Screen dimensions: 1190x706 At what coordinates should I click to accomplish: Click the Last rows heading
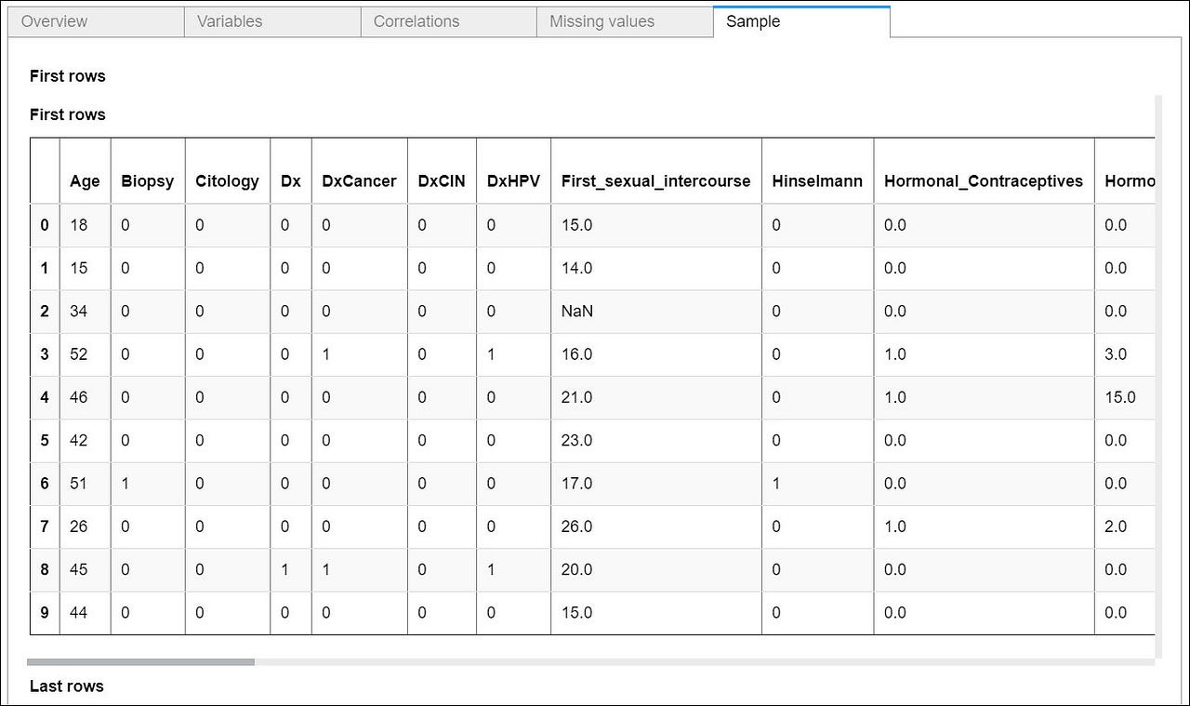pos(66,686)
